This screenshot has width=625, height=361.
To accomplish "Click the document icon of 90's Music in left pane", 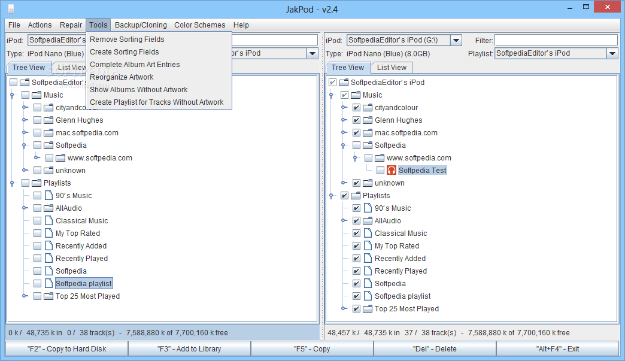I will [x=48, y=196].
